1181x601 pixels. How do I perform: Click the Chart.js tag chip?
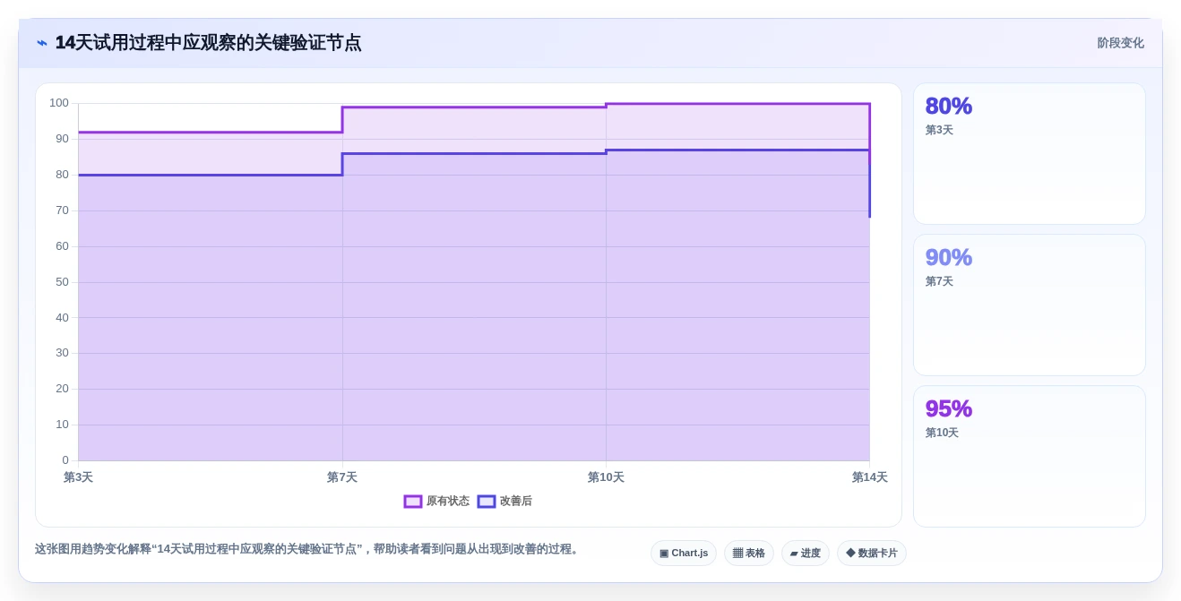pyautogui.click(x=684, y=554)
